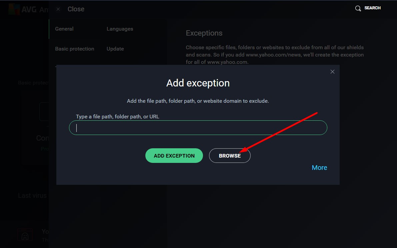Click the shield icon at the bottom left
Screen dimensions: 397x248
(x=25, y=235)
